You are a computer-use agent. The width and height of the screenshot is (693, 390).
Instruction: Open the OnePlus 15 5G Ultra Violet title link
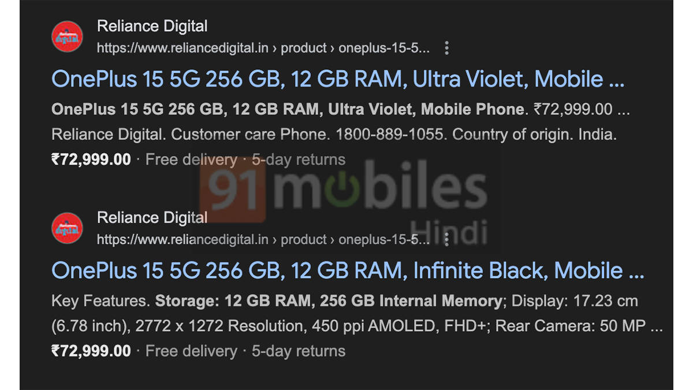click(x=338, y=79)
